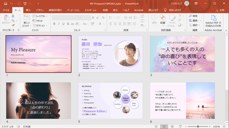Center text in paragraph group
Viewport: 229px width, 129px height.
click(x=115, y=24)
